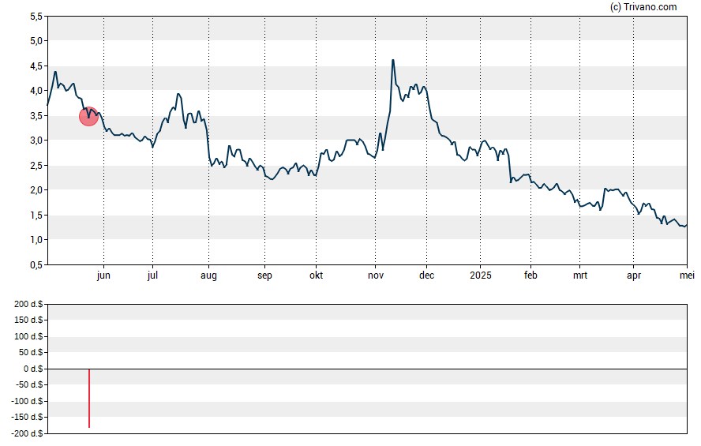
Task: Click the '1,5' price axis value
Action: click(36, 216)
